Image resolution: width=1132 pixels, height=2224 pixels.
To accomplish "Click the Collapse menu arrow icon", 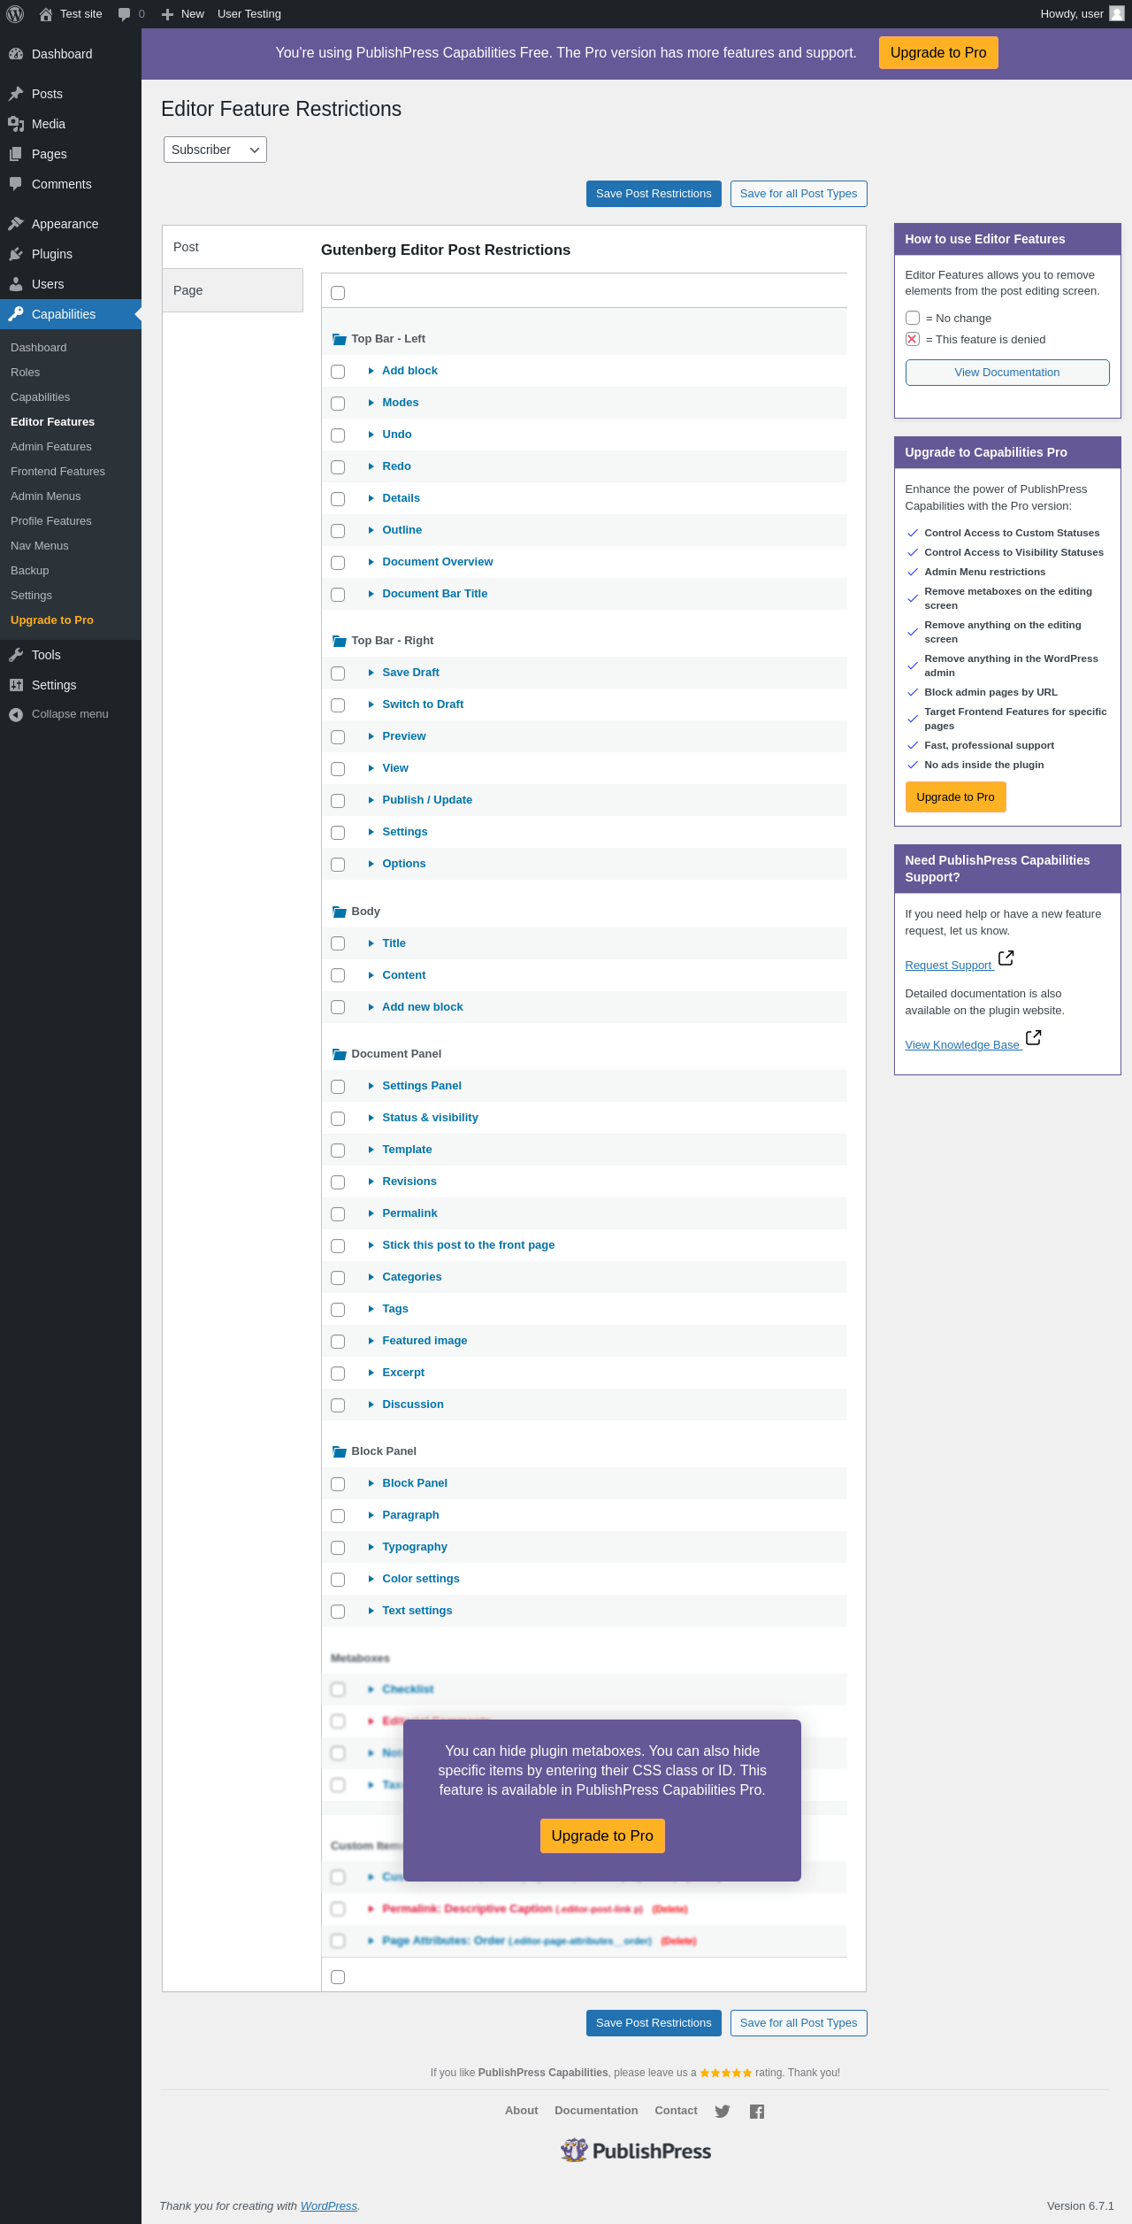I will coord(16,715).
